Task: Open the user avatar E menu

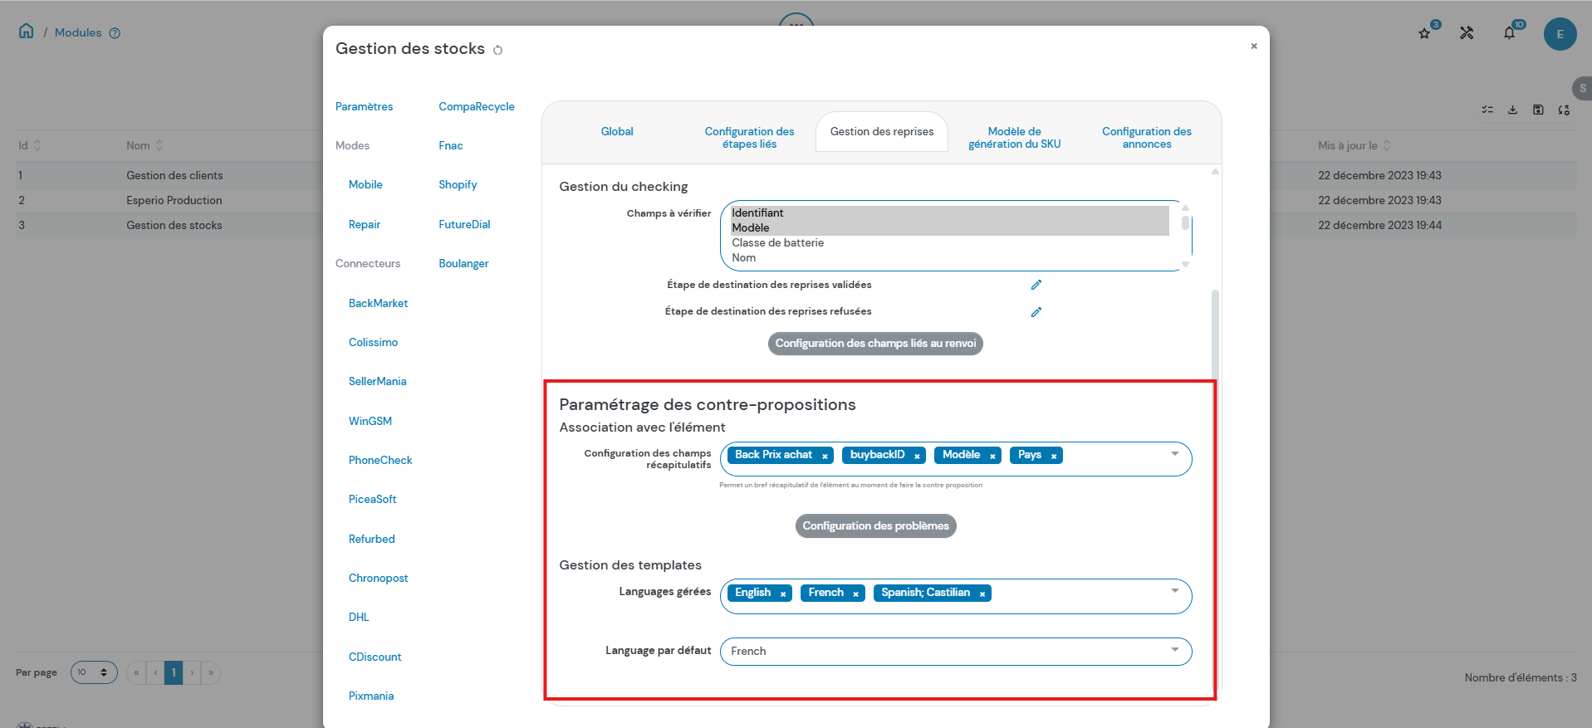Action: 1560,34
